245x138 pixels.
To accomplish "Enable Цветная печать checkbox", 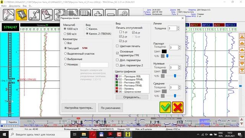I will 117,46.
